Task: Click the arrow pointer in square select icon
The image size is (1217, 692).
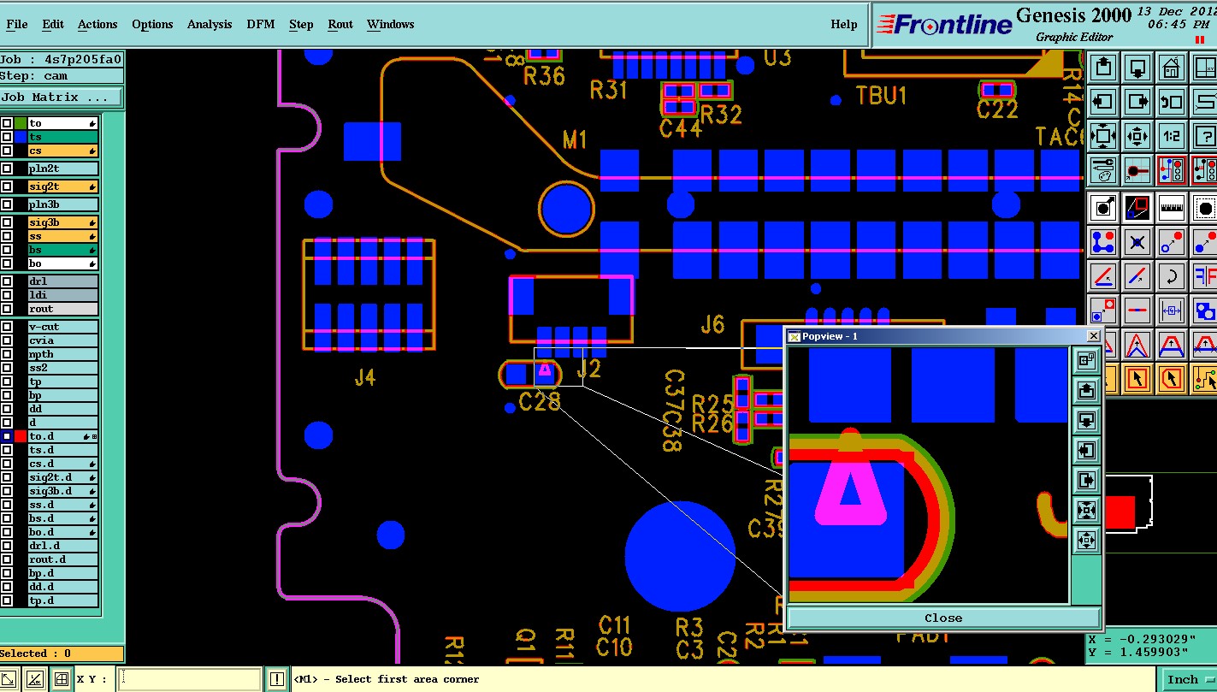Action: point(1137,377)
